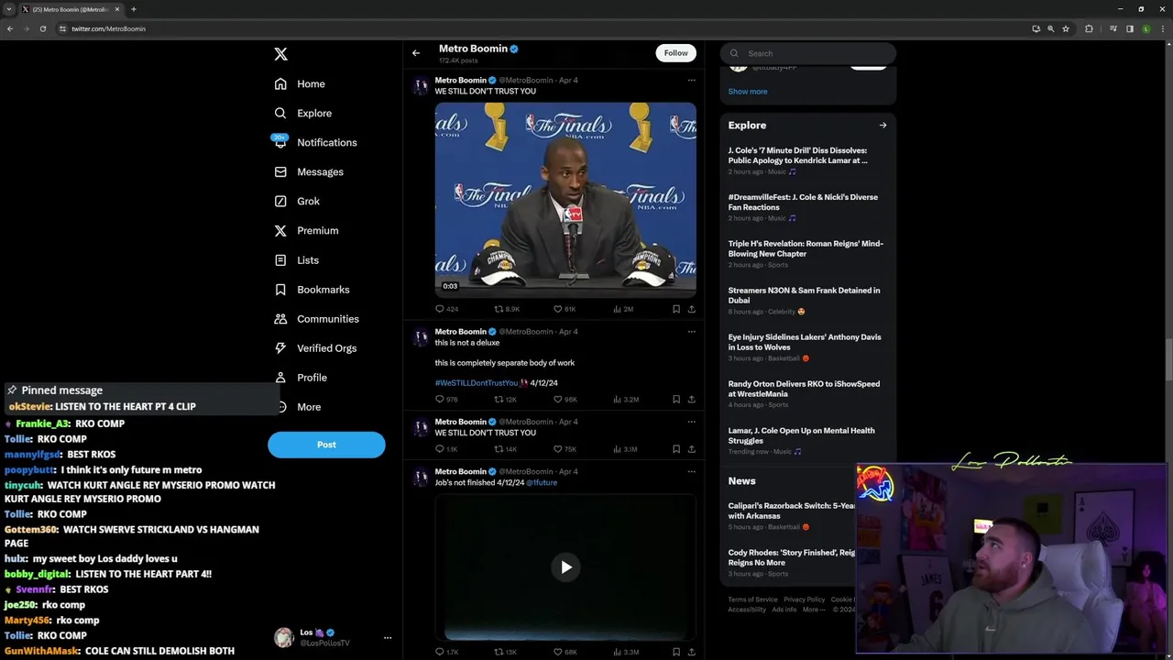Screen dimensions: 1173x660
Task: Like the text-only WE STILL DON'T TRUST YOU tweet
Action: point(558,449)
